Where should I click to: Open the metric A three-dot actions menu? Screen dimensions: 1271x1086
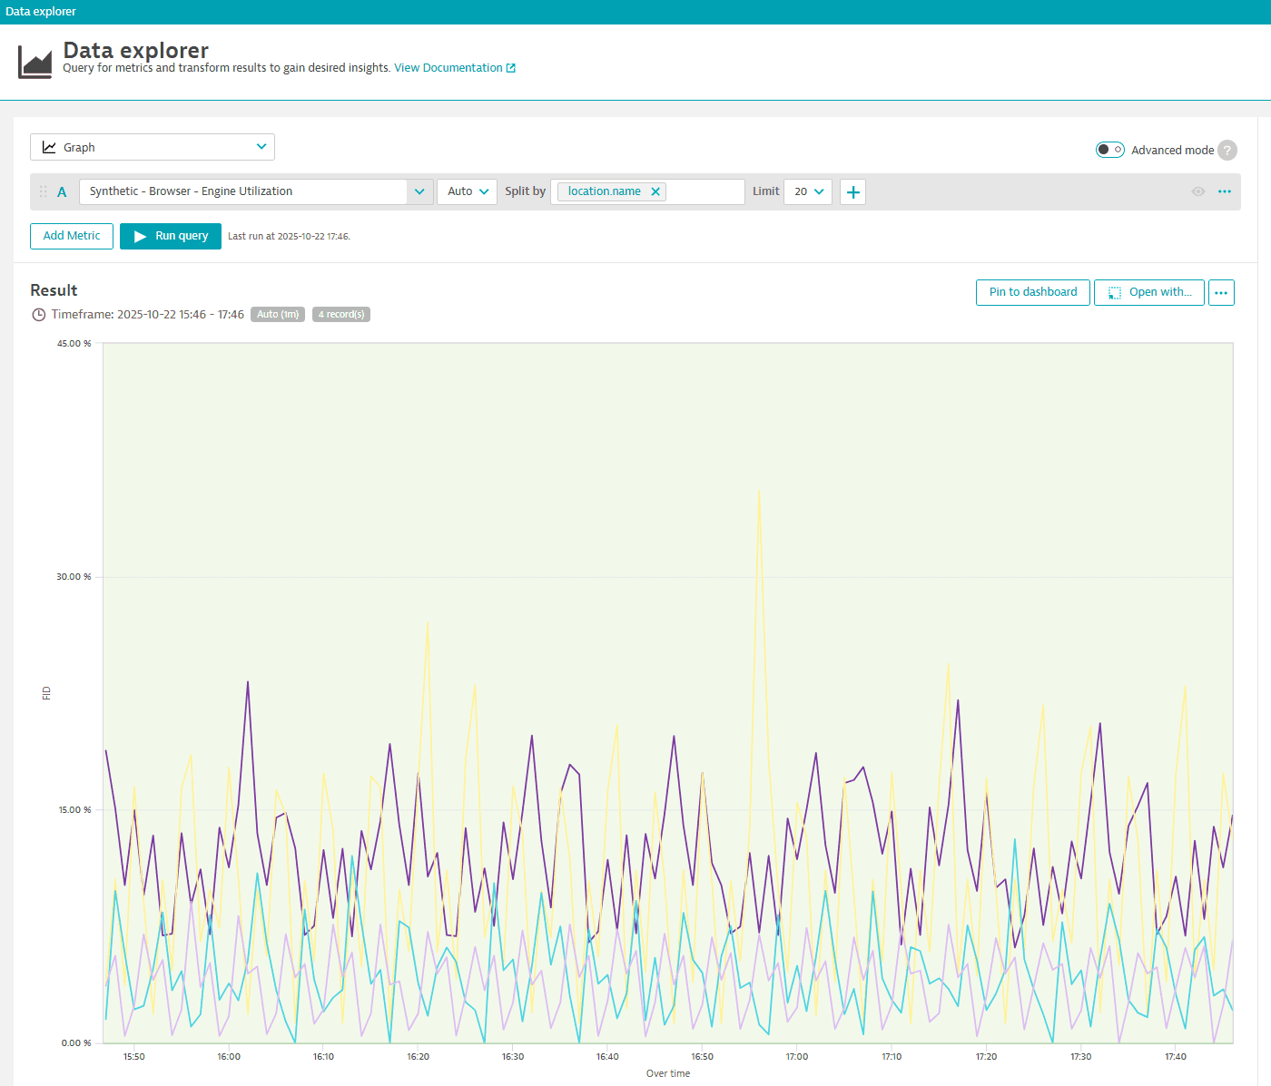pyautogui.click(x=1224, y=191)
